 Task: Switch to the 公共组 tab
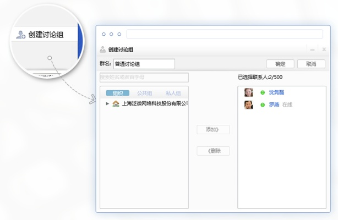(x=144, y=94)
